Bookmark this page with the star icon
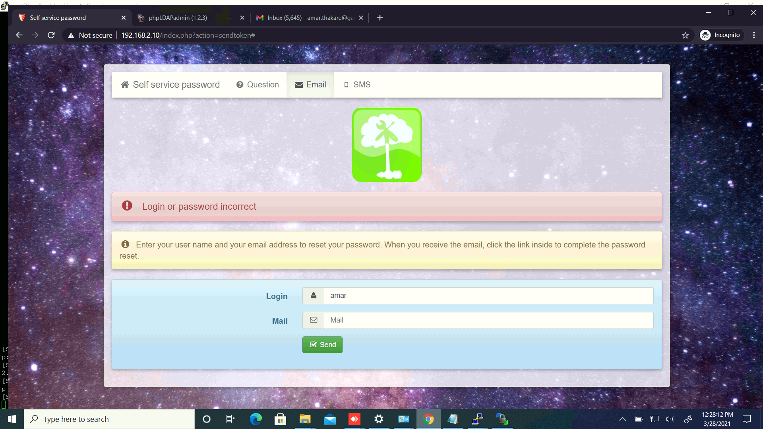Screen dimensions: 763x429 (686, 35)
